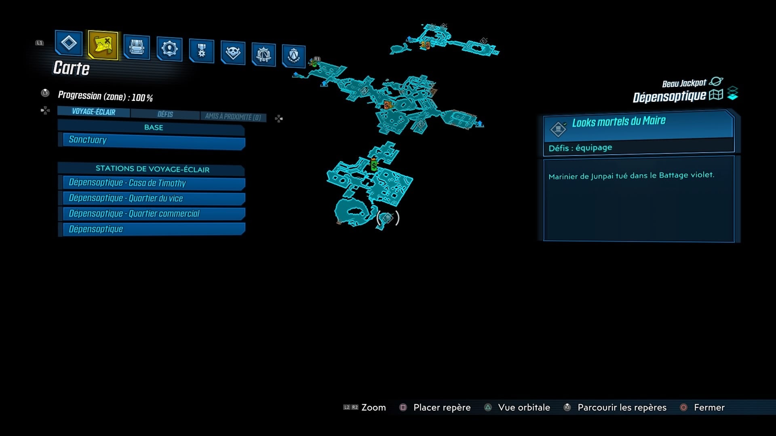The height and width of the screenshot is (436, 776).
Task: Click the leftmost blue fast-travel arrow on map
Action: click(296, 75)
